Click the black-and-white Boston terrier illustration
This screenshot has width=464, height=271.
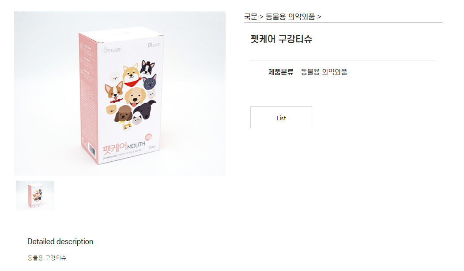click(x=147, y=67)
